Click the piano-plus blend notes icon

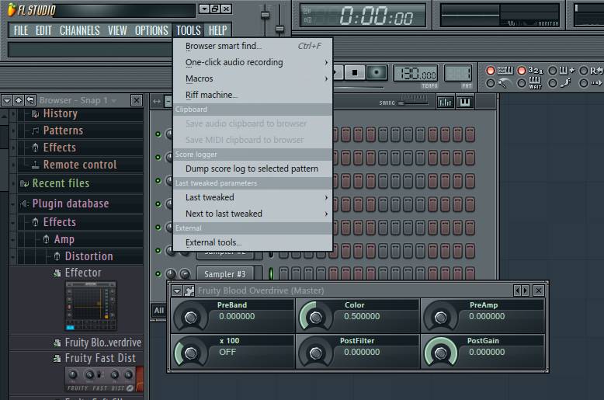click(x=566, y=70)
